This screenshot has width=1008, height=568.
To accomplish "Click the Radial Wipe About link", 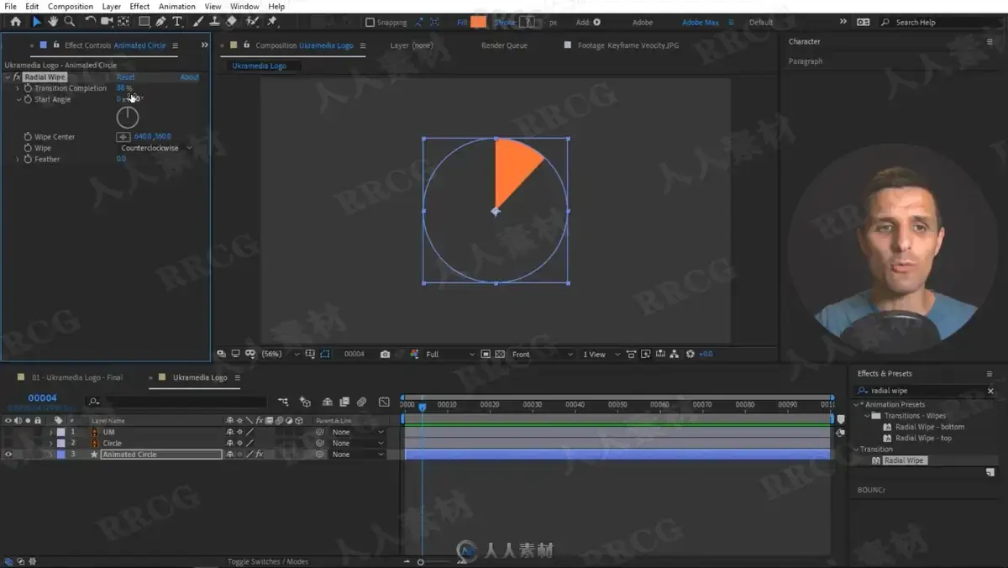I will tap(190, 77).
